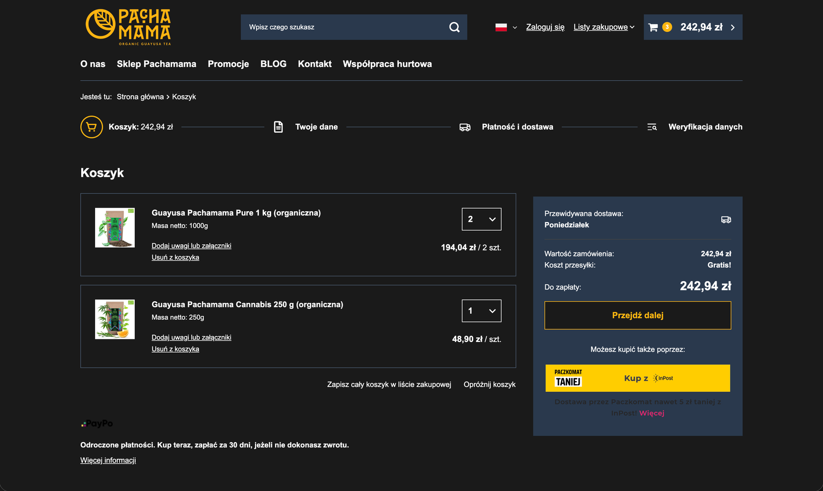Click the Do zapłaty total 242,94 zł
Image resolution: width=823 pixels, height=491 pixels.
pyautogui.click(x=706, y=286)
